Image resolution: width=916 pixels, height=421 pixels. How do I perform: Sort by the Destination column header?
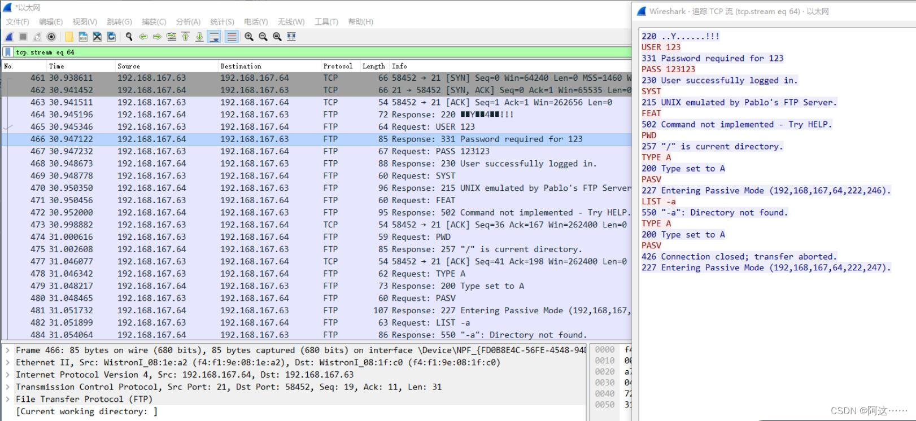point(269,66)
